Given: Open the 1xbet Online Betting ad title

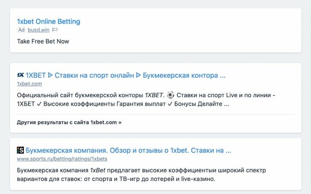Looking at the screenshot, I should coord(49,21).
